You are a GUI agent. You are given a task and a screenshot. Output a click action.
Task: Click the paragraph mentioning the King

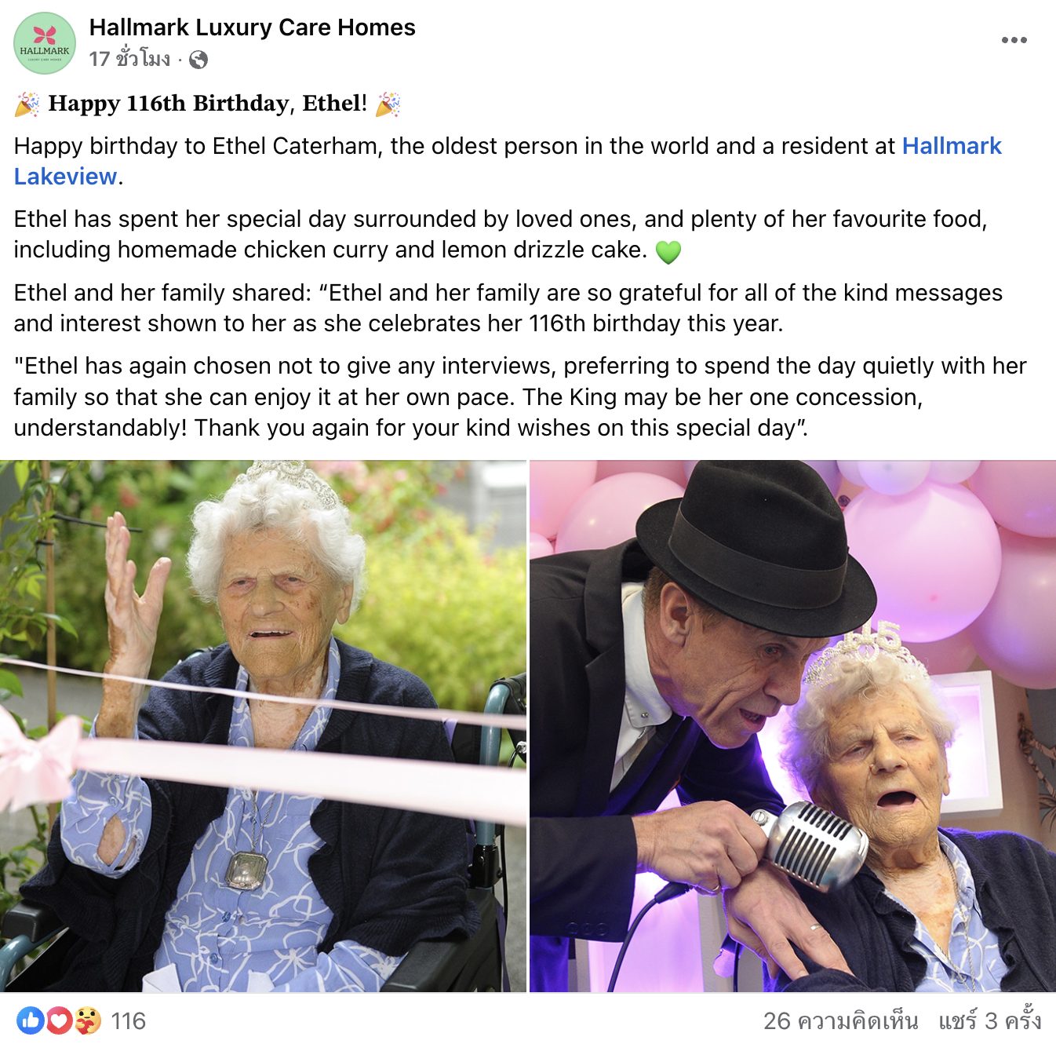pos(520,396)
